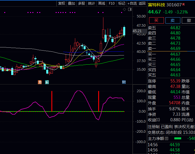The image size is (195, 154).
Task: Add stock to watchlist with +自选
Action: [132, 3]
